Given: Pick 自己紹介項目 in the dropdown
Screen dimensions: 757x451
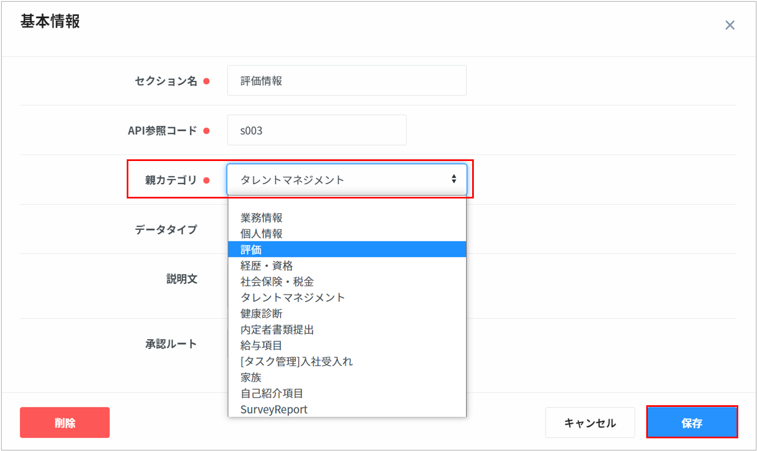Looking at the screenshot, I should [272, 394].
